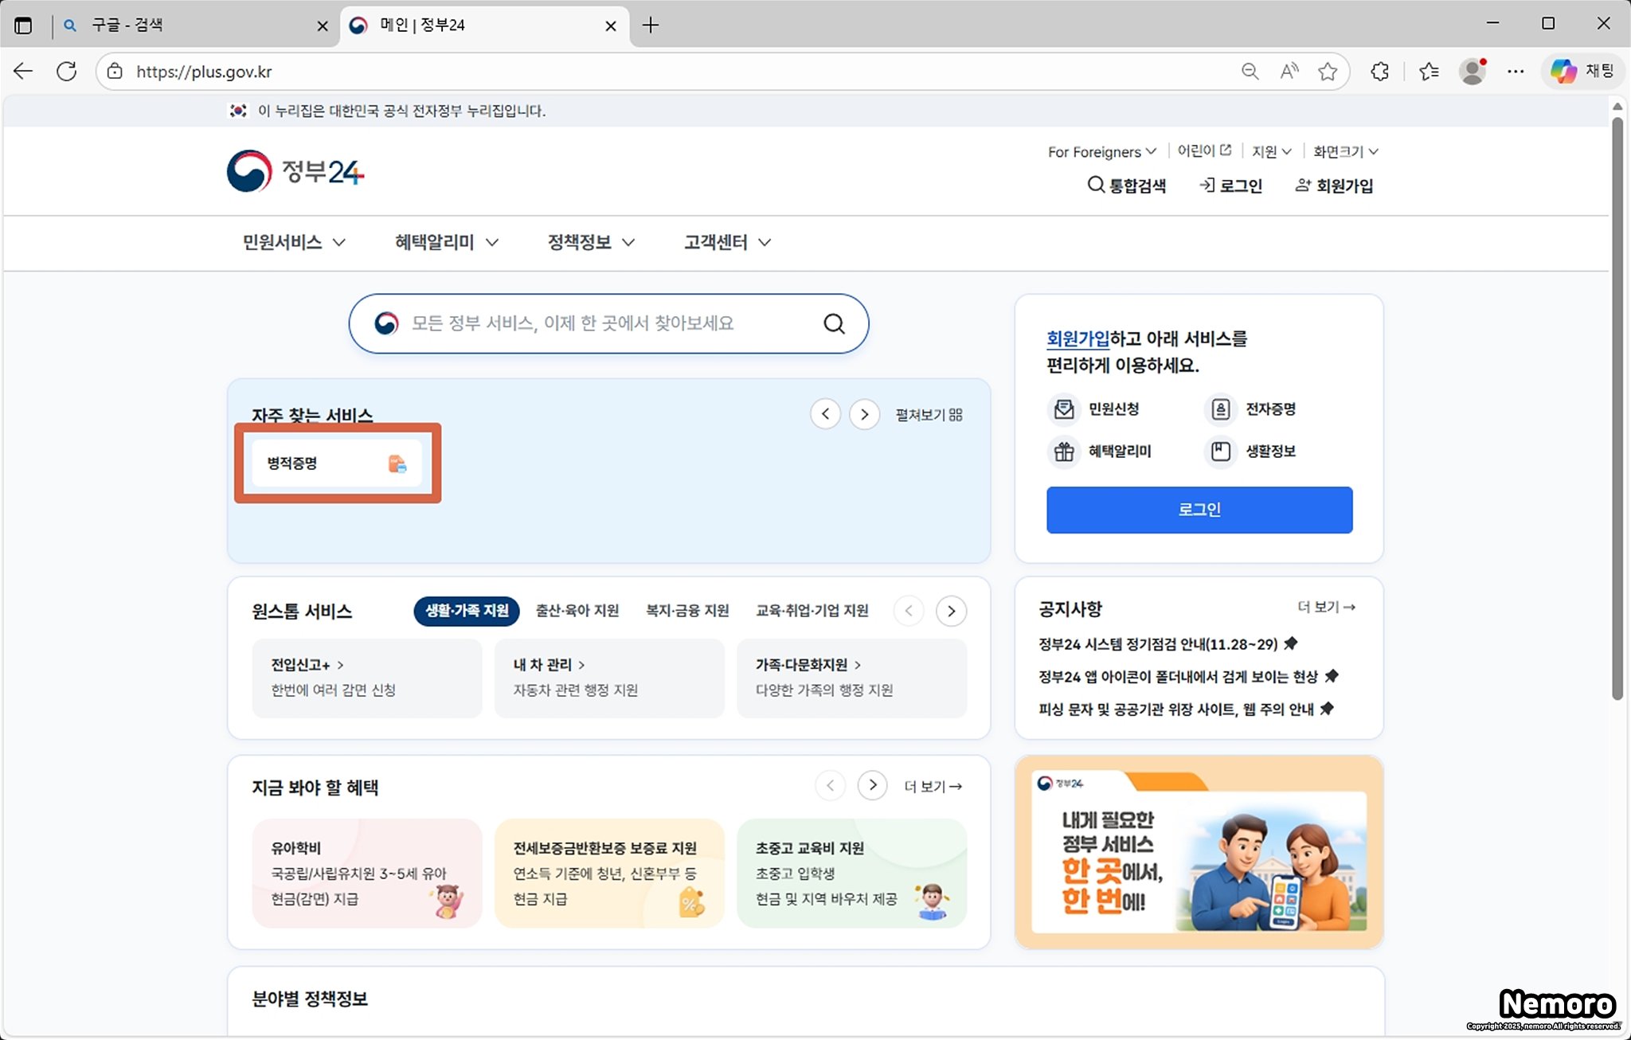Expand the For Foreigners dropdown
1631x1040 pixels.
(x=1101, y=151)
